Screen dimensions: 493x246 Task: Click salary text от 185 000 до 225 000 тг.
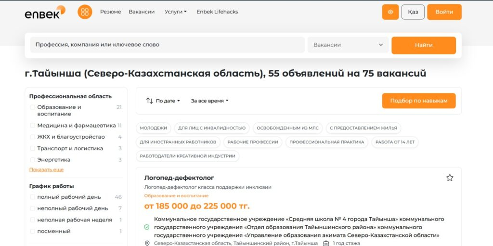tap(197, 207)
